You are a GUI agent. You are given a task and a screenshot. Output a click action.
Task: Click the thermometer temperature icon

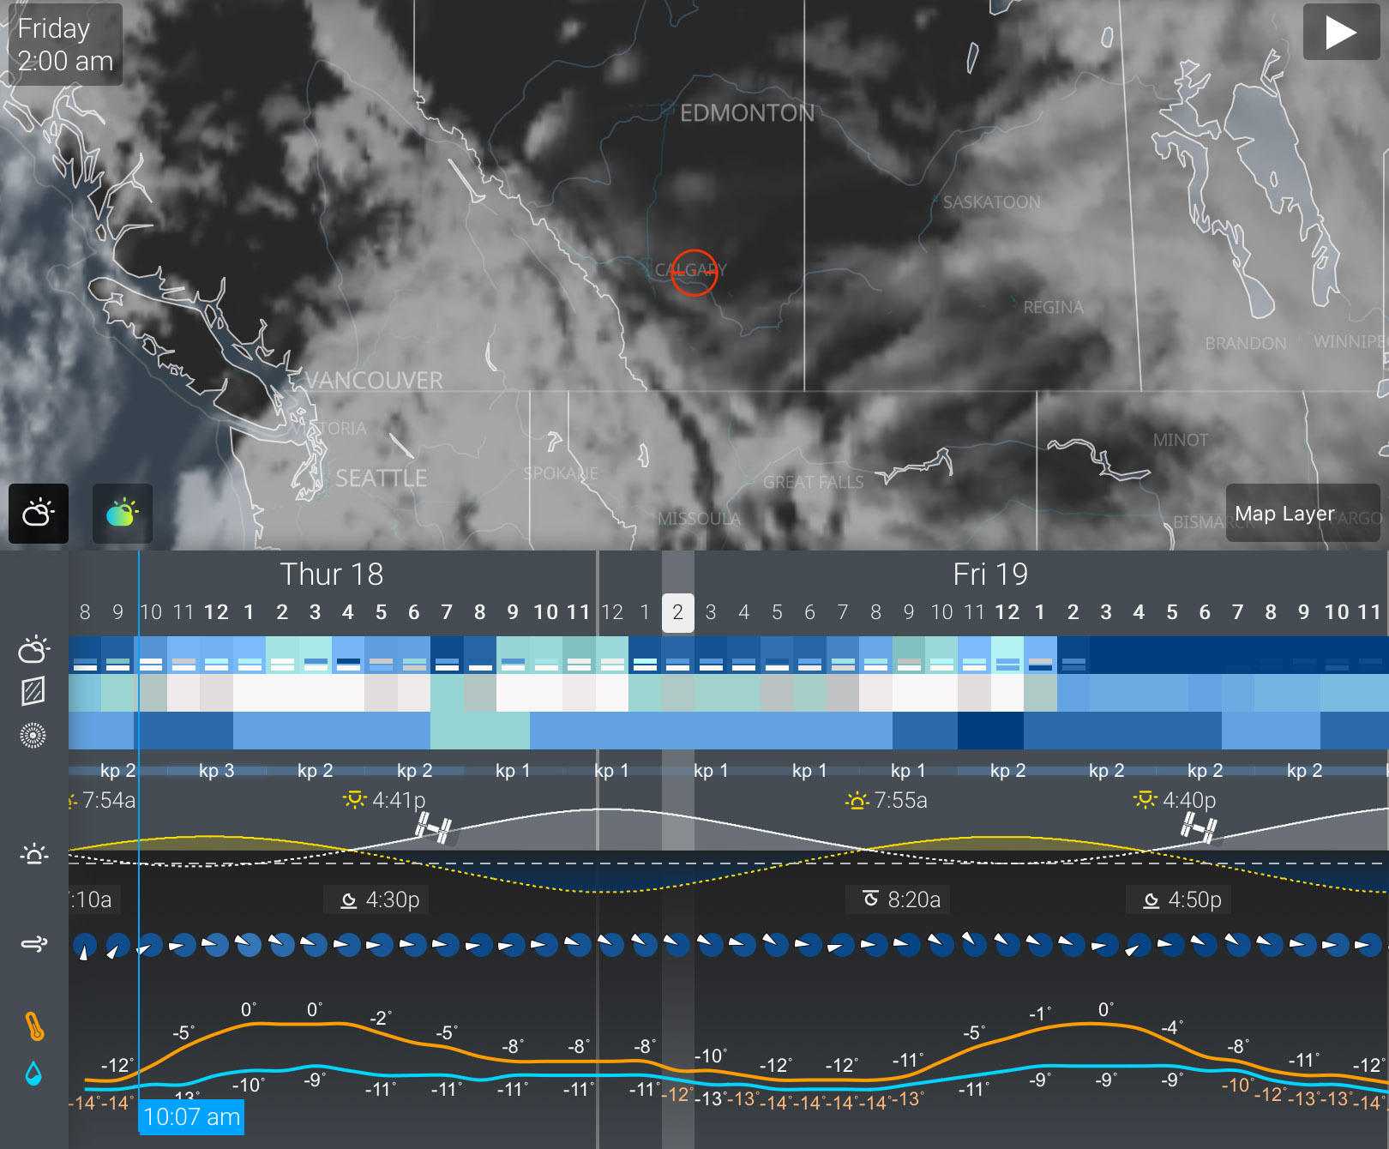(33, 1026)
